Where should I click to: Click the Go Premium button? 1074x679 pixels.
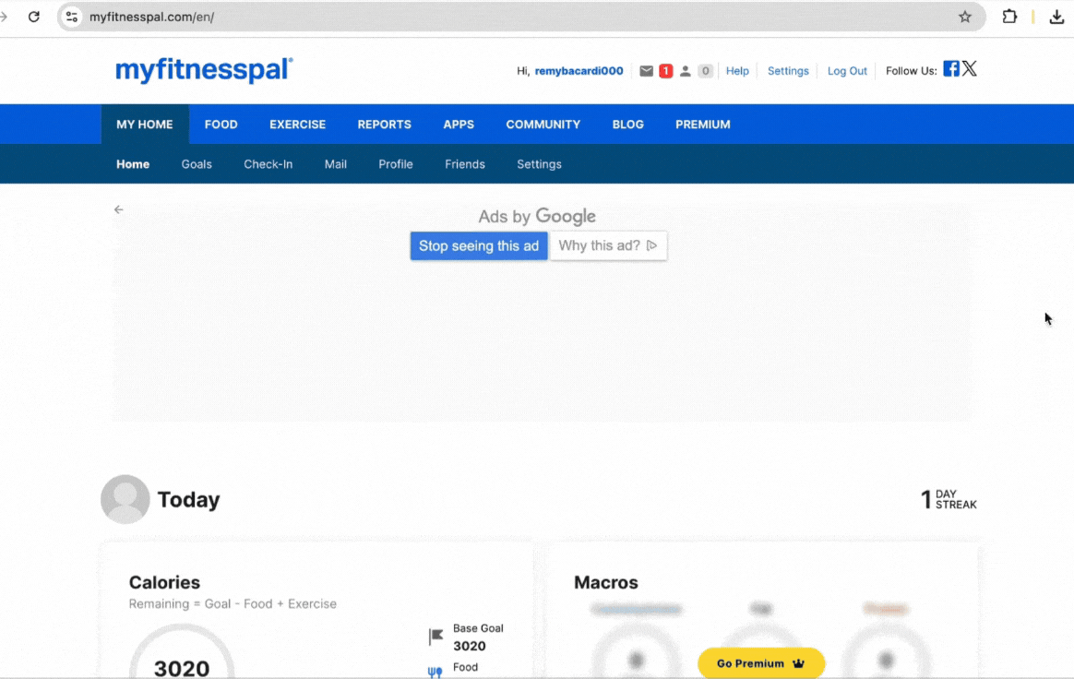761,663
